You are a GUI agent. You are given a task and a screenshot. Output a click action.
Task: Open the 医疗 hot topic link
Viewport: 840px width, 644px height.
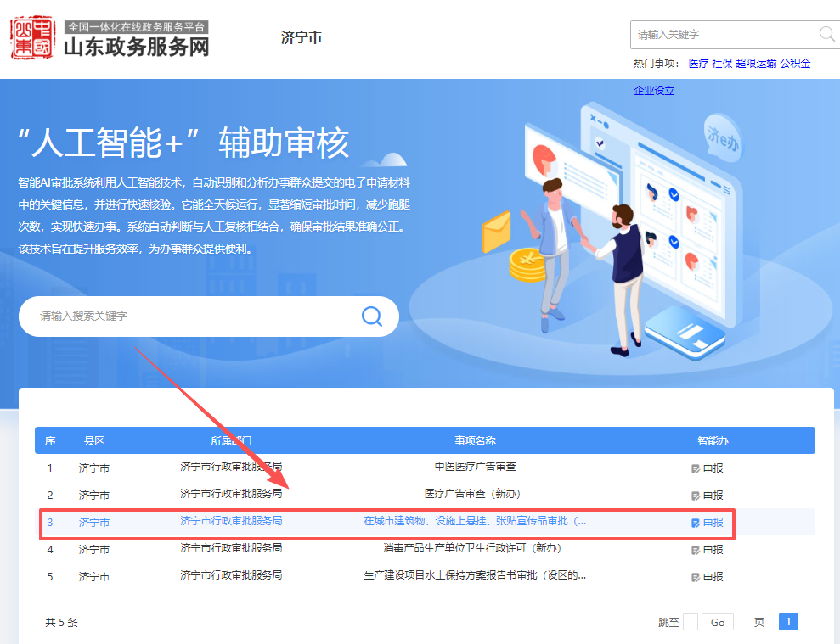[x=698, y=64]
